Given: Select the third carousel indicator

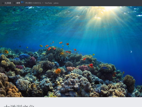Looking at the screenshot, I should click(x=75, y=94).
